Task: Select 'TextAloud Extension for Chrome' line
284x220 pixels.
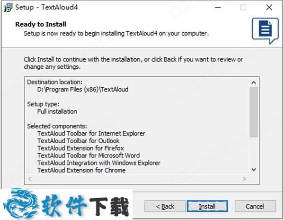Action: pyautogui.click(x=81, y=170)
